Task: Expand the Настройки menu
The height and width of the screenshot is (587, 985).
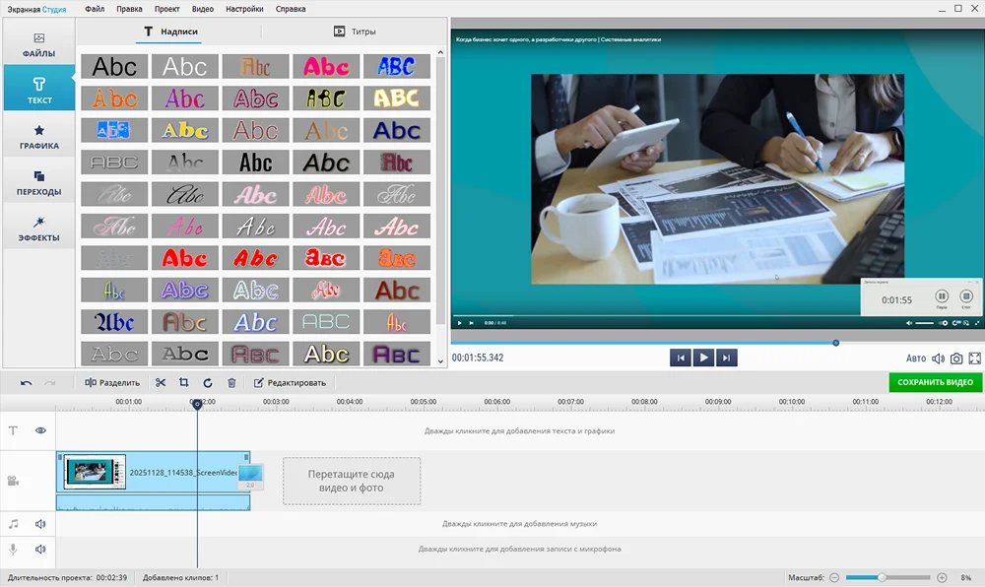Action: pyautogui.click(x=244, y=9)
